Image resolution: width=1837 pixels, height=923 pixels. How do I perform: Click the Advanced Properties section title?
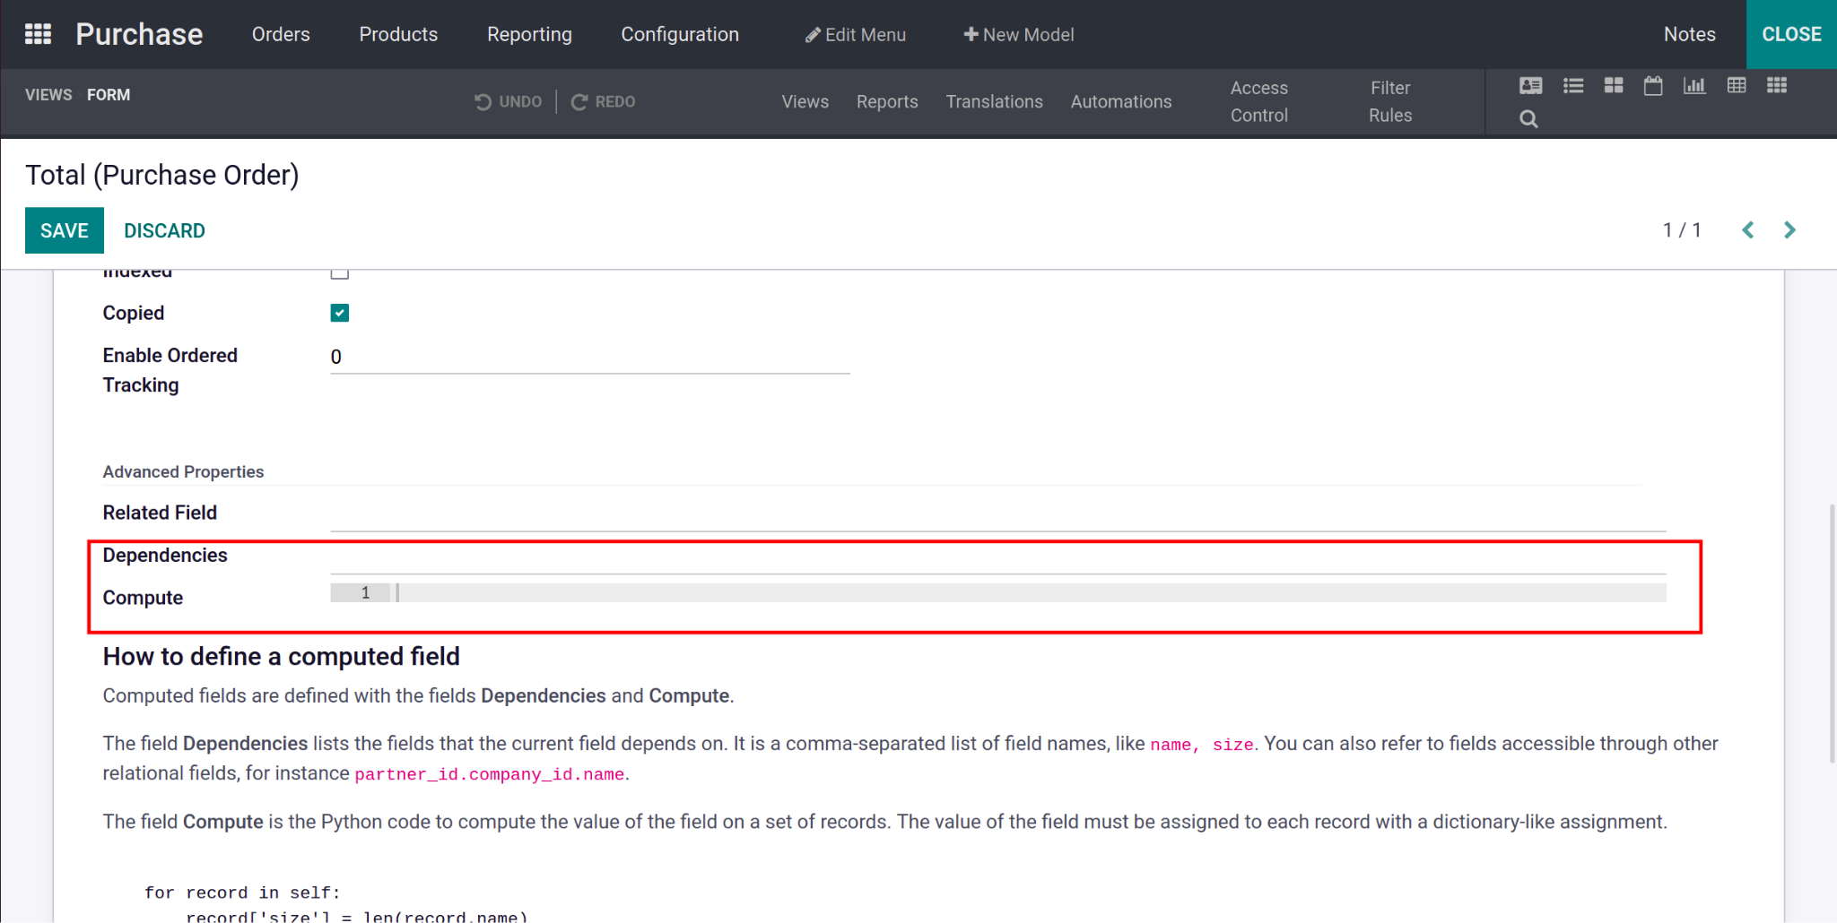(183, 471)
